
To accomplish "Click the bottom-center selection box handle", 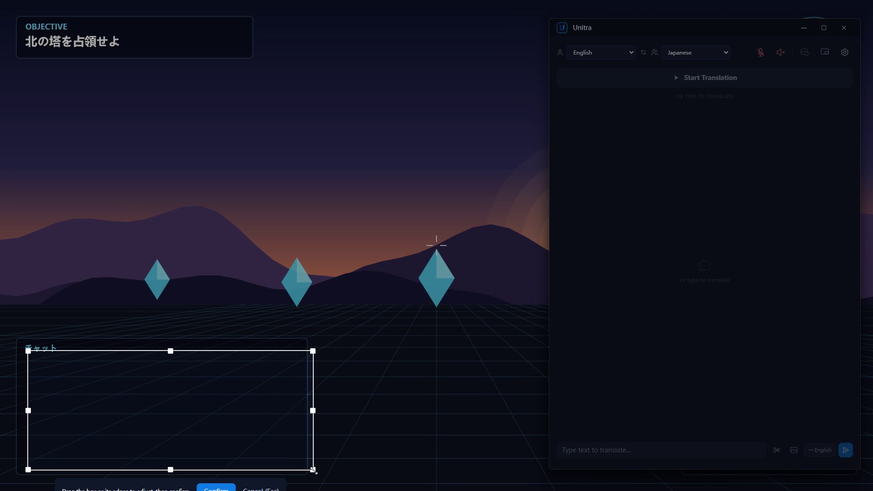I will point(171,470).
